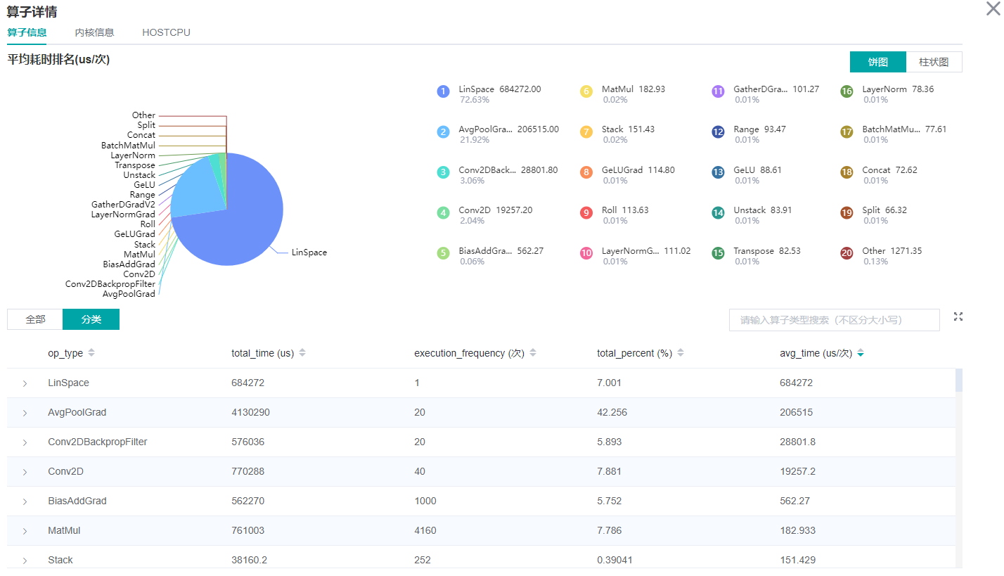Select the 分类 view button

(x=91, y=319)
